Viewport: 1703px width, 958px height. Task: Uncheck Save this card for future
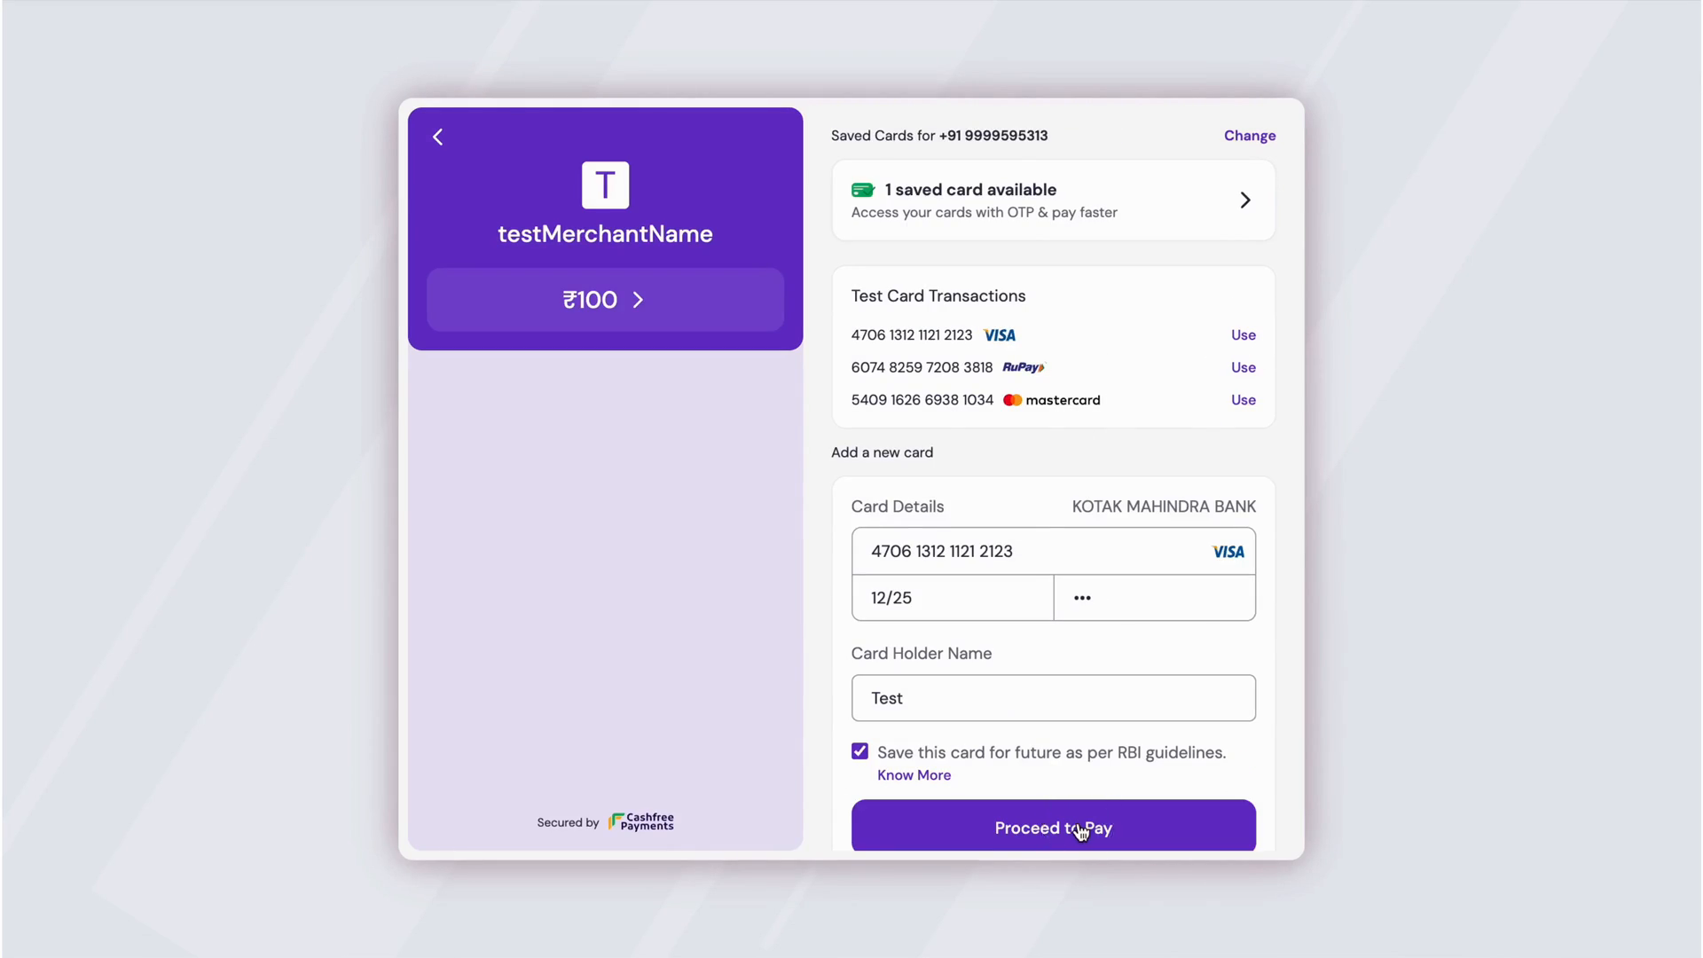click(x=859, y=751)
